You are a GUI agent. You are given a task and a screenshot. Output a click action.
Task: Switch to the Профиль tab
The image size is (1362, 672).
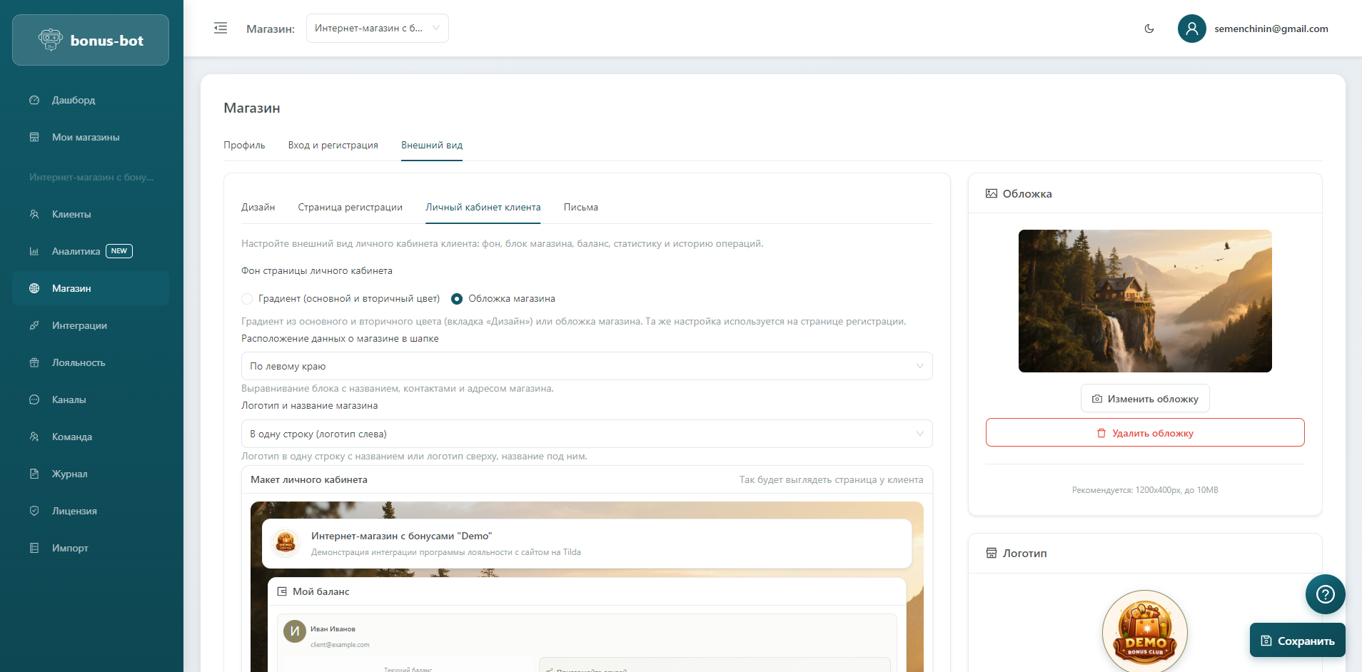coord(244,145)
